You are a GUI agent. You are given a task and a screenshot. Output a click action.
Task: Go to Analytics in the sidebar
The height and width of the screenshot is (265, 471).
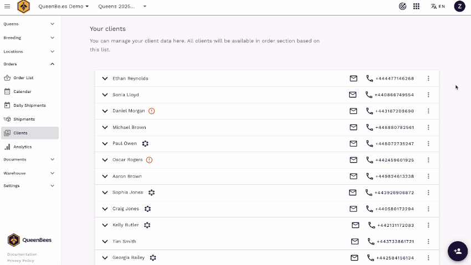click(22, 147)
